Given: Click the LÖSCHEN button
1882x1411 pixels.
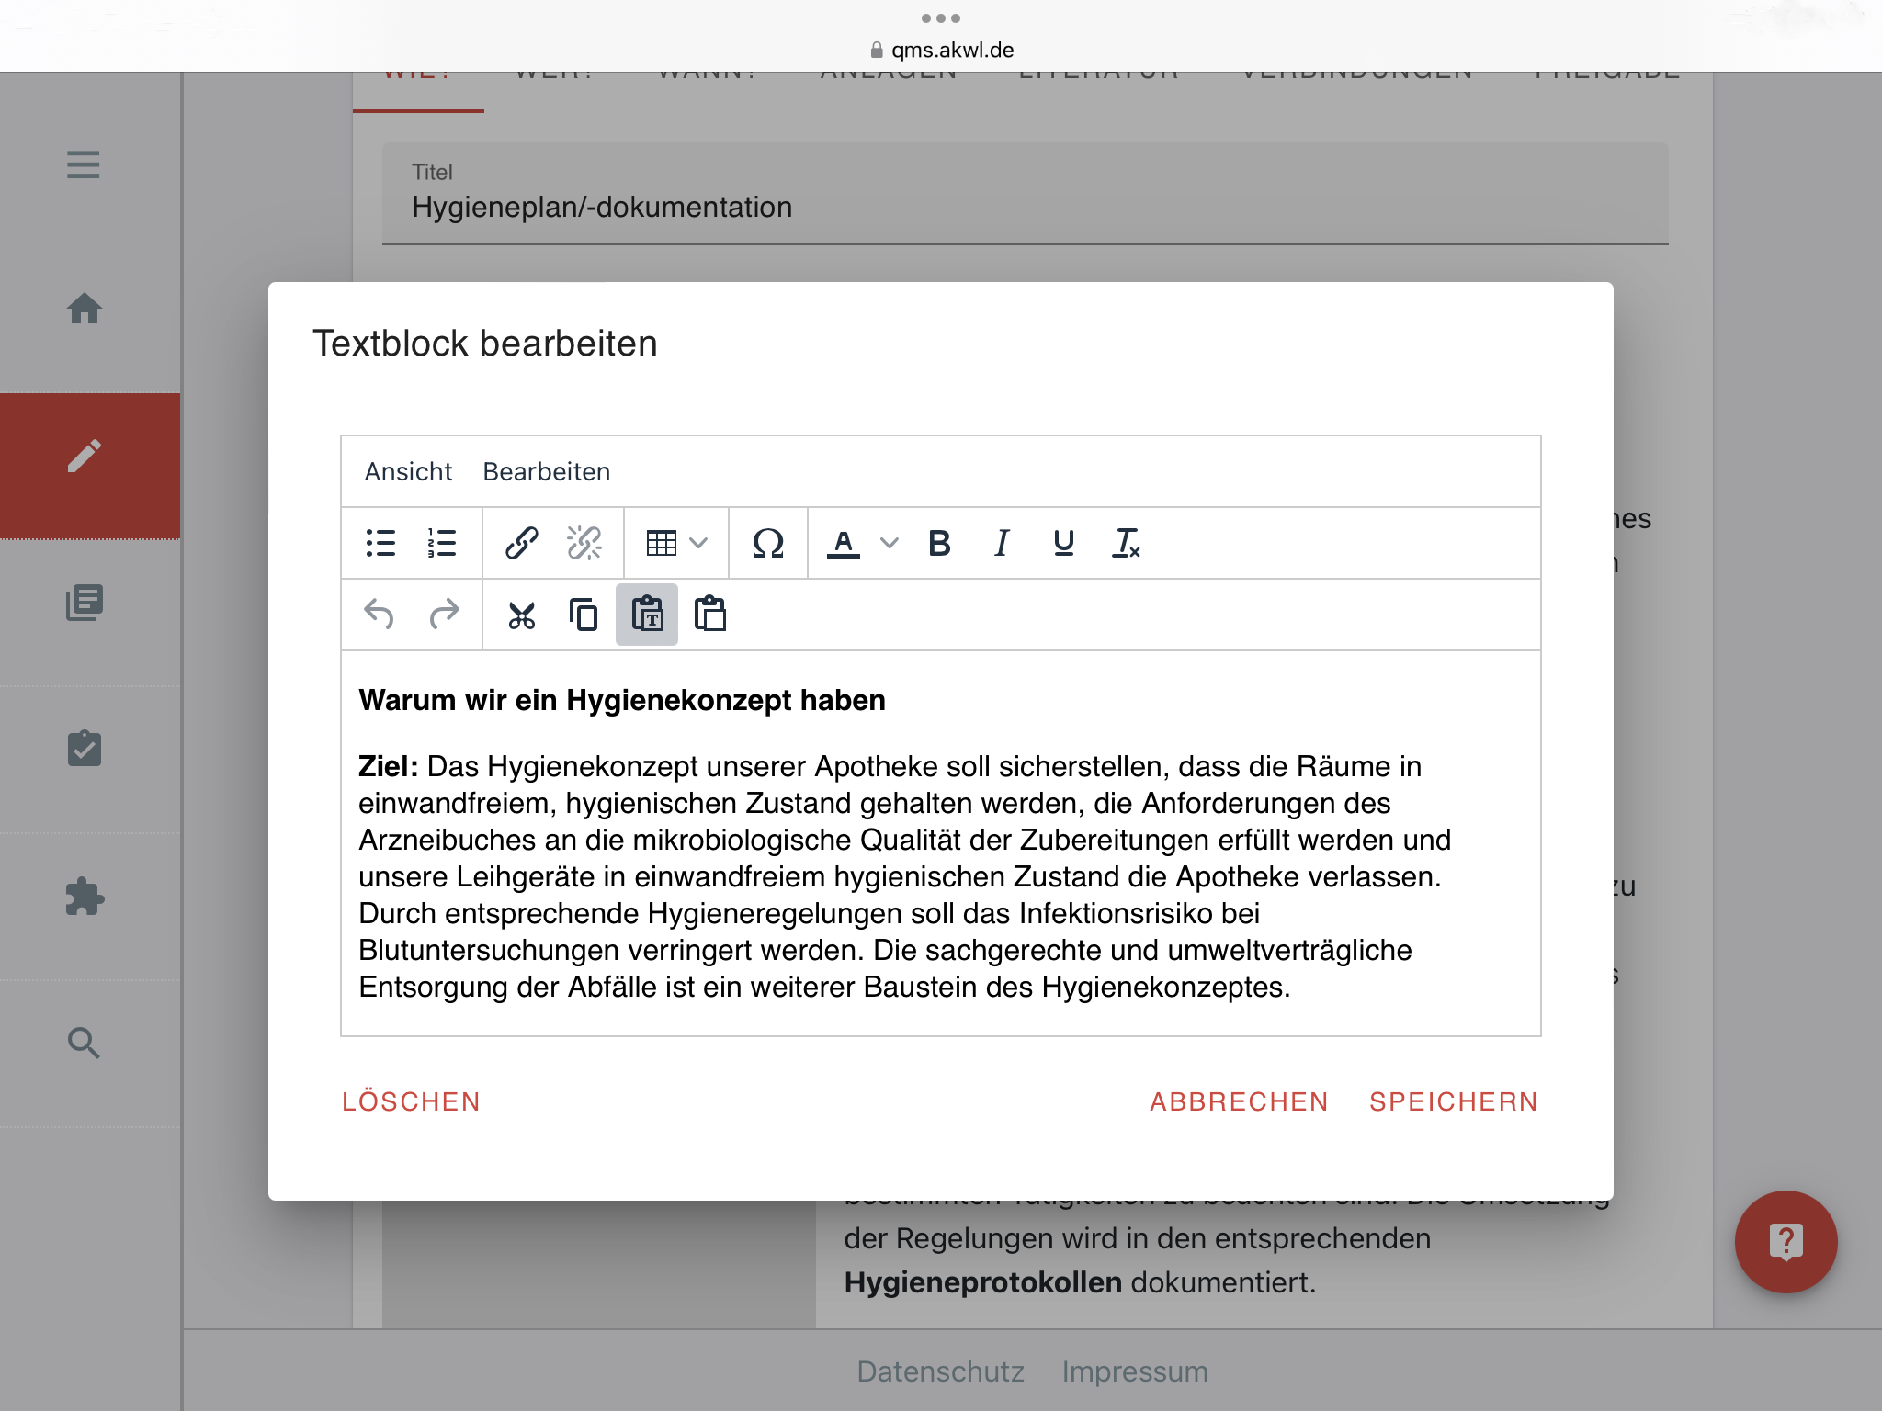Looking at the screenshot, I should 411,1101.
